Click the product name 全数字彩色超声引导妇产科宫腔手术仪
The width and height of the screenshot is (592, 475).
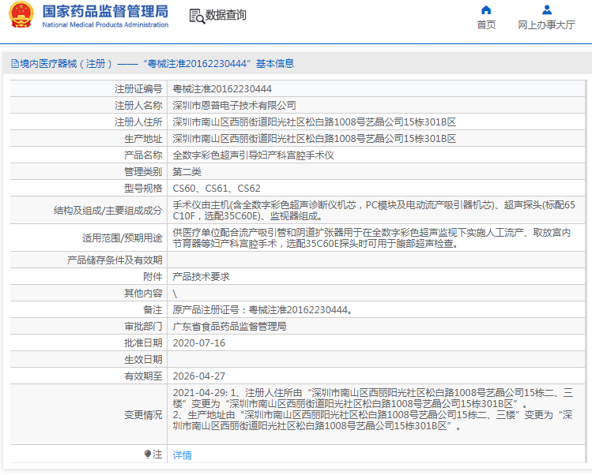point(253,155)
